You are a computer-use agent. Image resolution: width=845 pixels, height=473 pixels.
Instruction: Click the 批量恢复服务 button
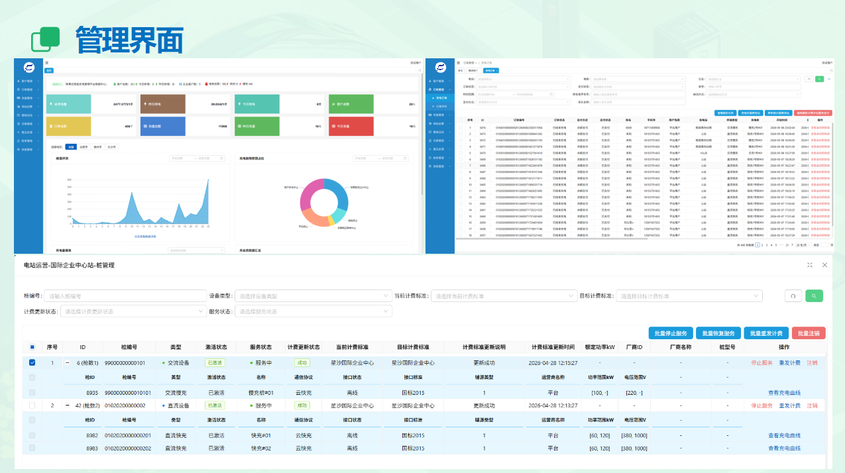(718, 333)
